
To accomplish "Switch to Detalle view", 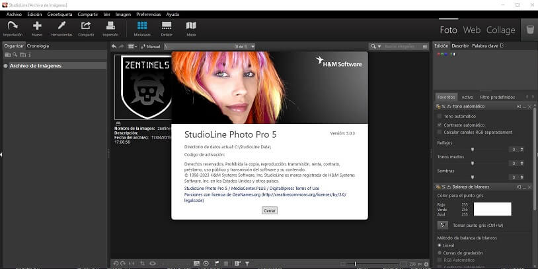I will click(167, 26).
